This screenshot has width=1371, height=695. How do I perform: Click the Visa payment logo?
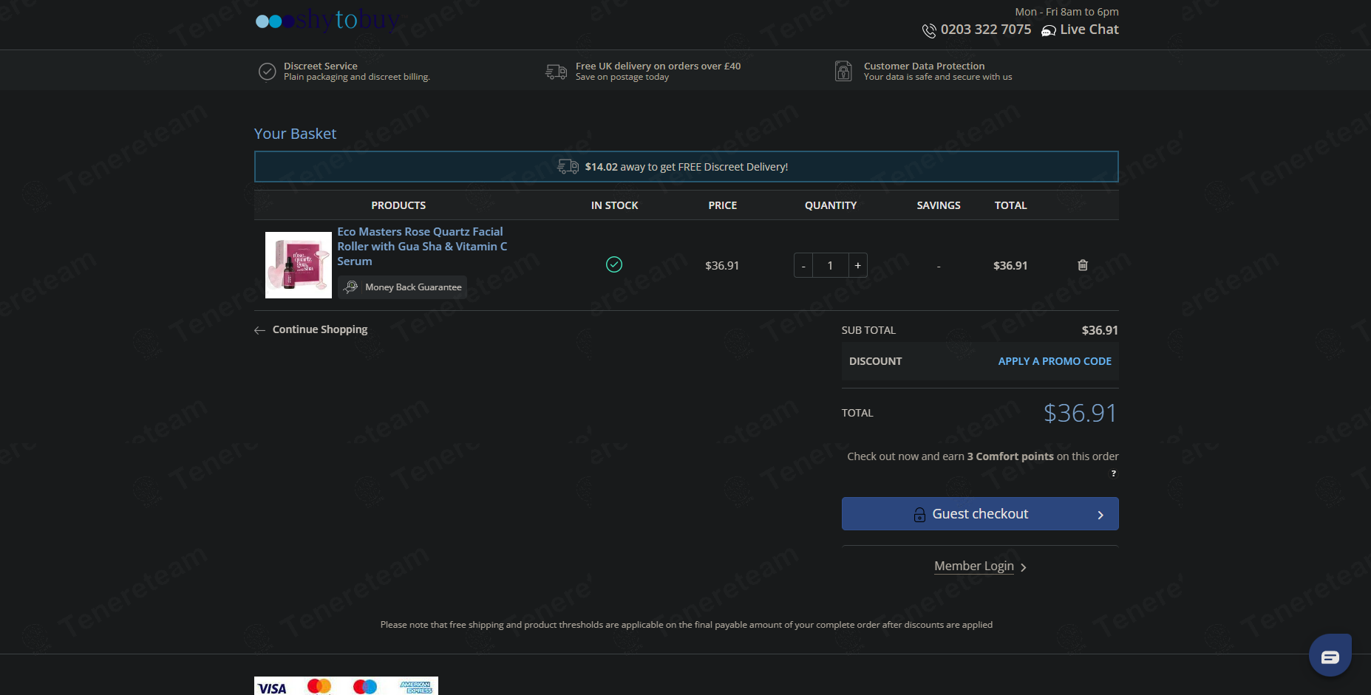272,688
